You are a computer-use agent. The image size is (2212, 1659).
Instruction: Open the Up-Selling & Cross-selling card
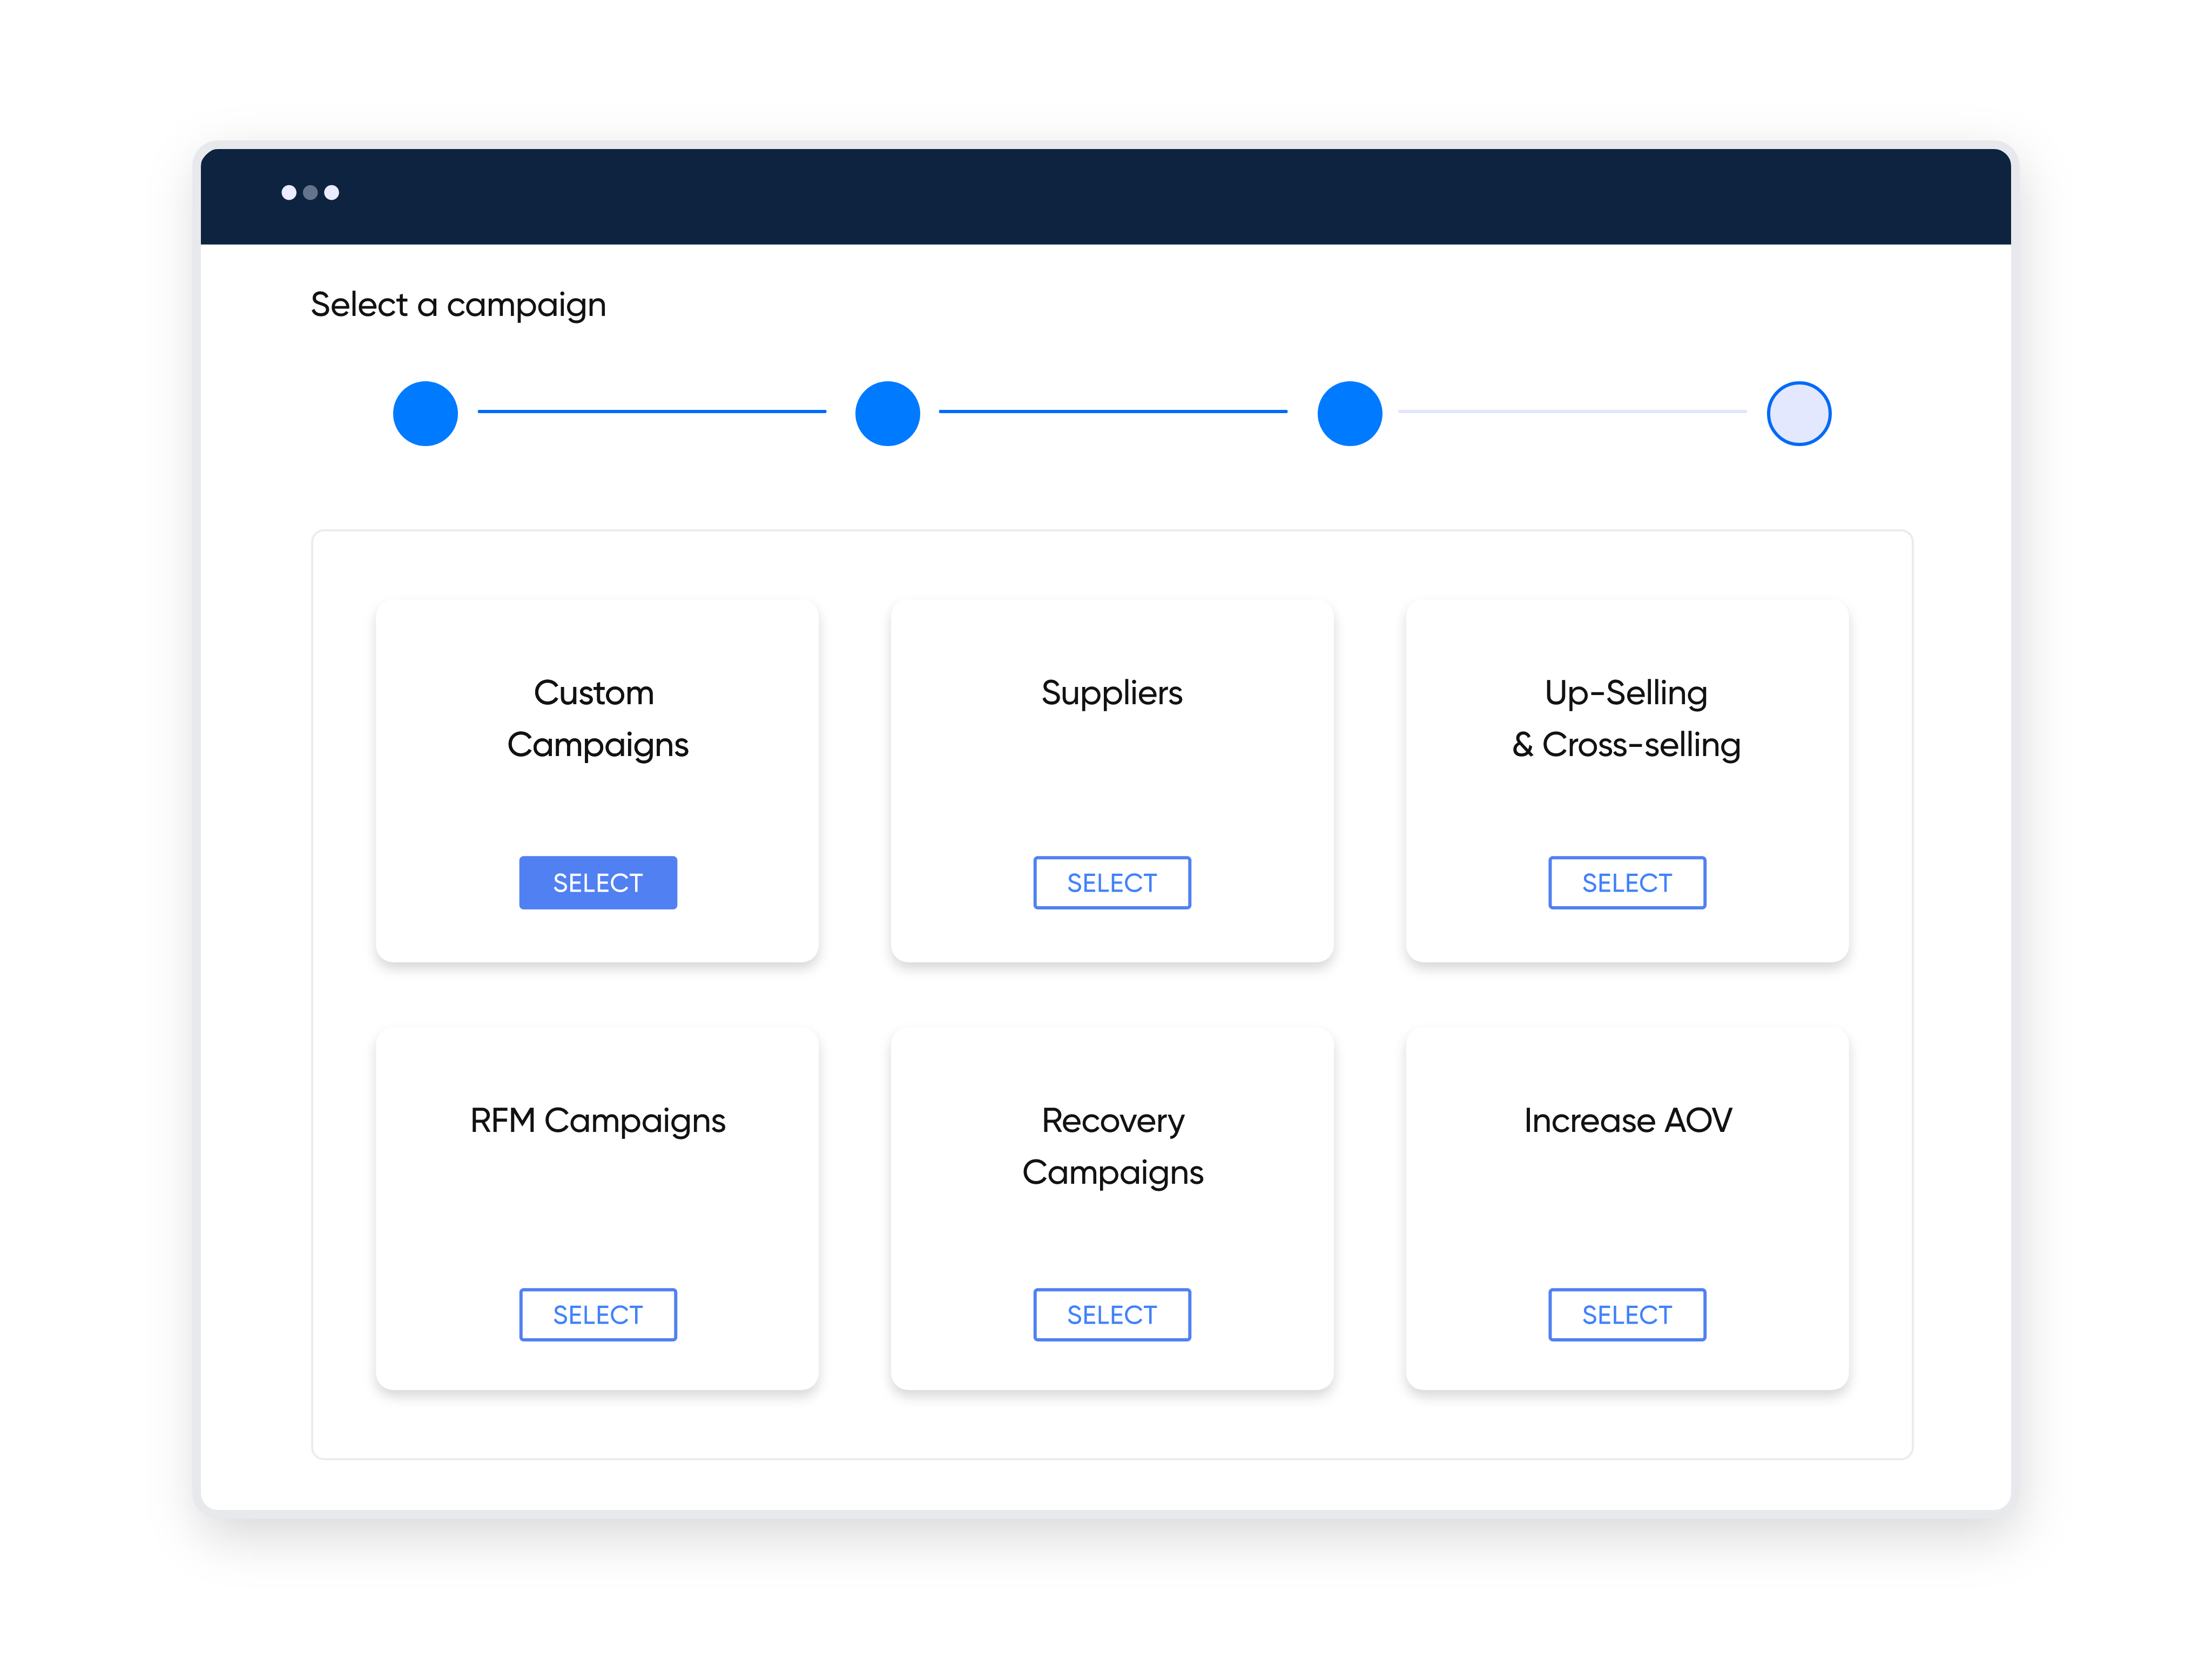pyautogui.click(x=1626, y=718)
